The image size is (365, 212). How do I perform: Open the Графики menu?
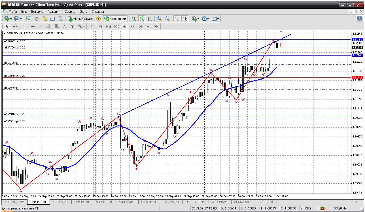click(54, 12)
